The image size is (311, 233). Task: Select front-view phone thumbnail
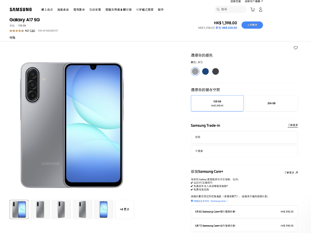click(x=104, y=209)
